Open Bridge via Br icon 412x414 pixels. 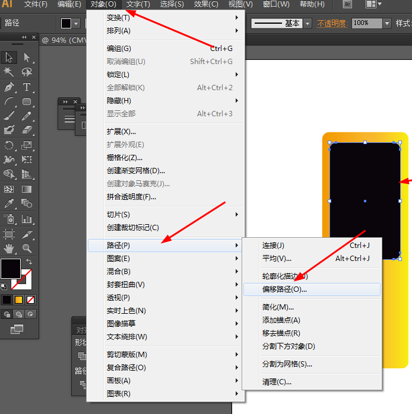point(347,4)
